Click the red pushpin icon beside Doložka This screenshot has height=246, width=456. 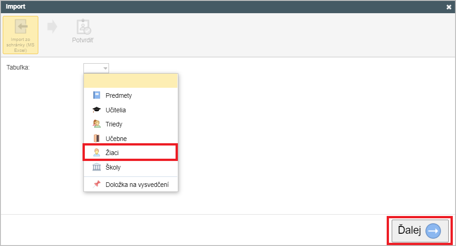point(97,184)
